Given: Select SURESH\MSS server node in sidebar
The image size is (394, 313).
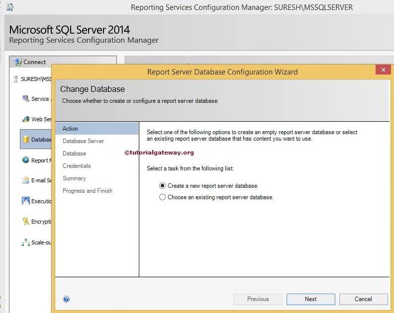Looking at the screenshot, I should (36, 79).
